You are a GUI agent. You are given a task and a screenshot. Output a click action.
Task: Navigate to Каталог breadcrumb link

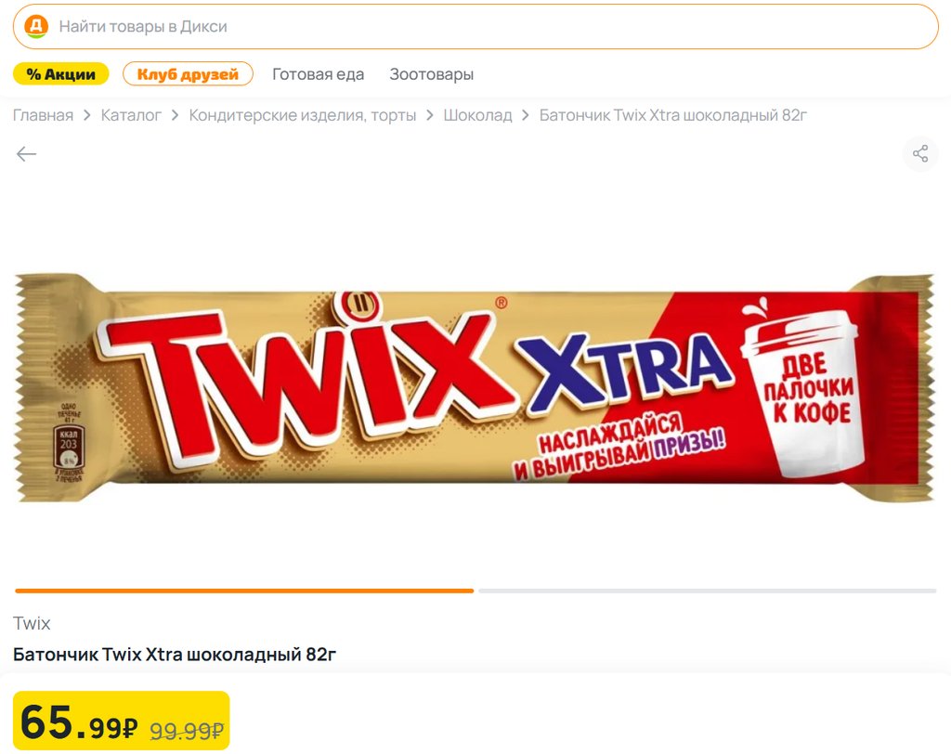[x=131, y=115]
